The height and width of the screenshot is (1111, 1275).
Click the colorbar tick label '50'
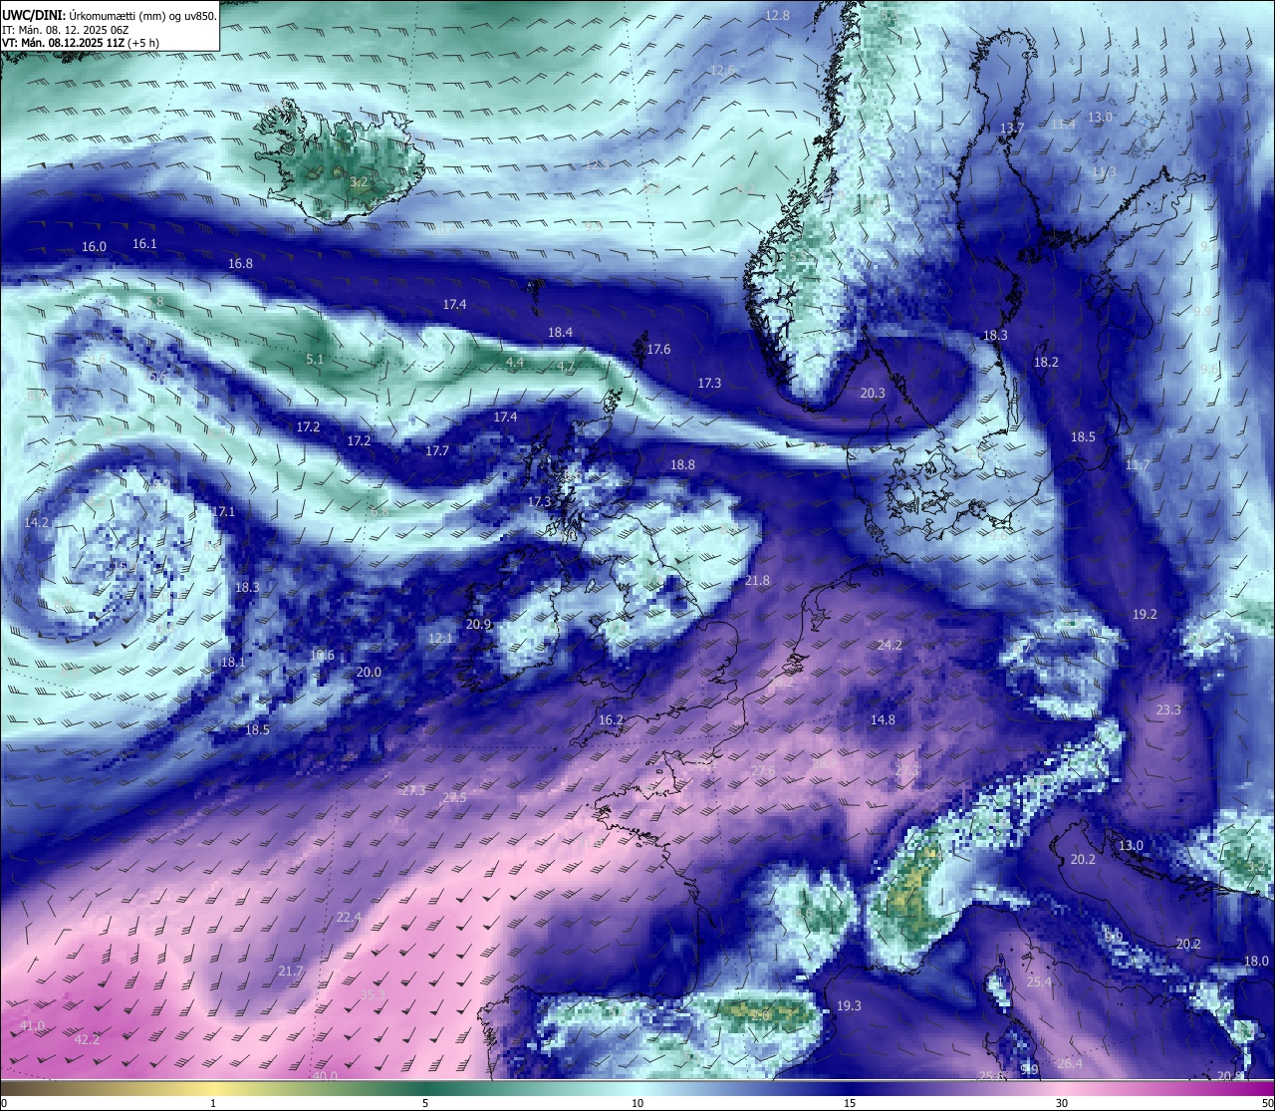point(1267,1103)
